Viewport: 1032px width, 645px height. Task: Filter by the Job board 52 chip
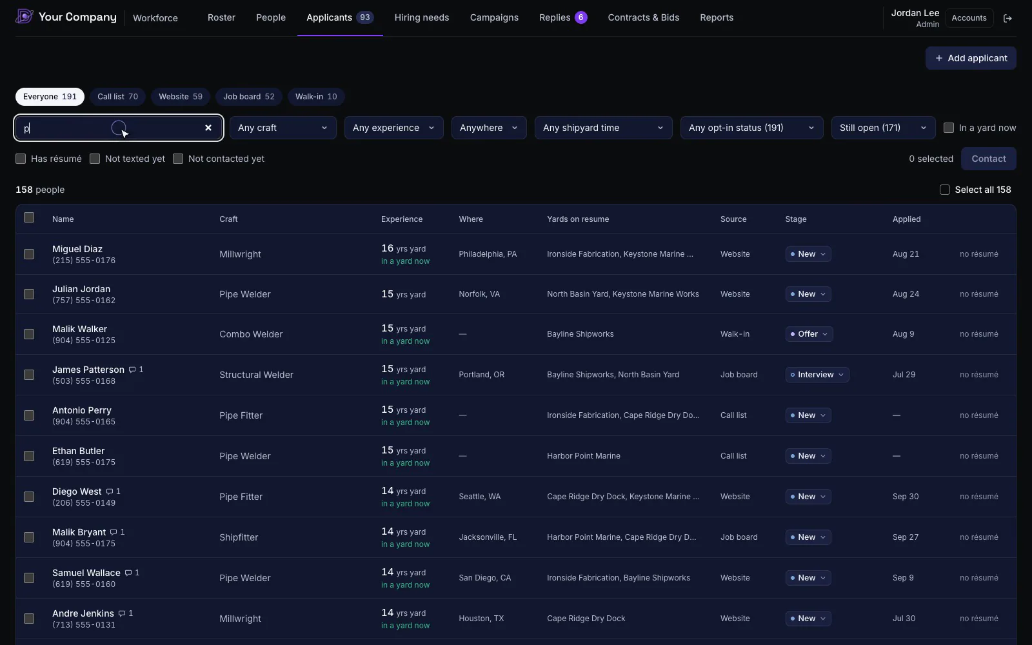(249, 97)
